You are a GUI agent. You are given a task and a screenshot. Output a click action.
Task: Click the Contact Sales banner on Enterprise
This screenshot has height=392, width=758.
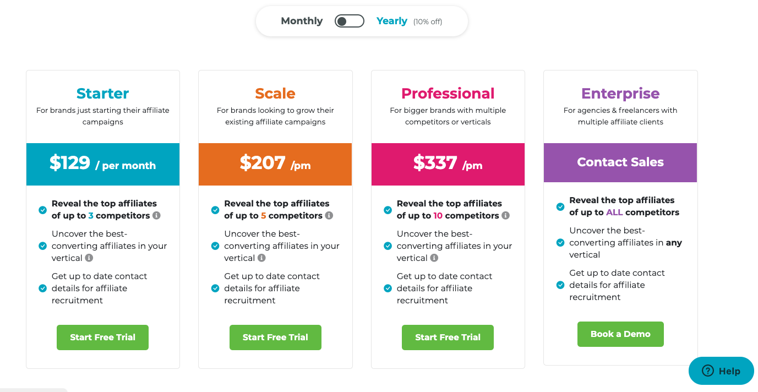pyautogui.click(x=620, y=162)
